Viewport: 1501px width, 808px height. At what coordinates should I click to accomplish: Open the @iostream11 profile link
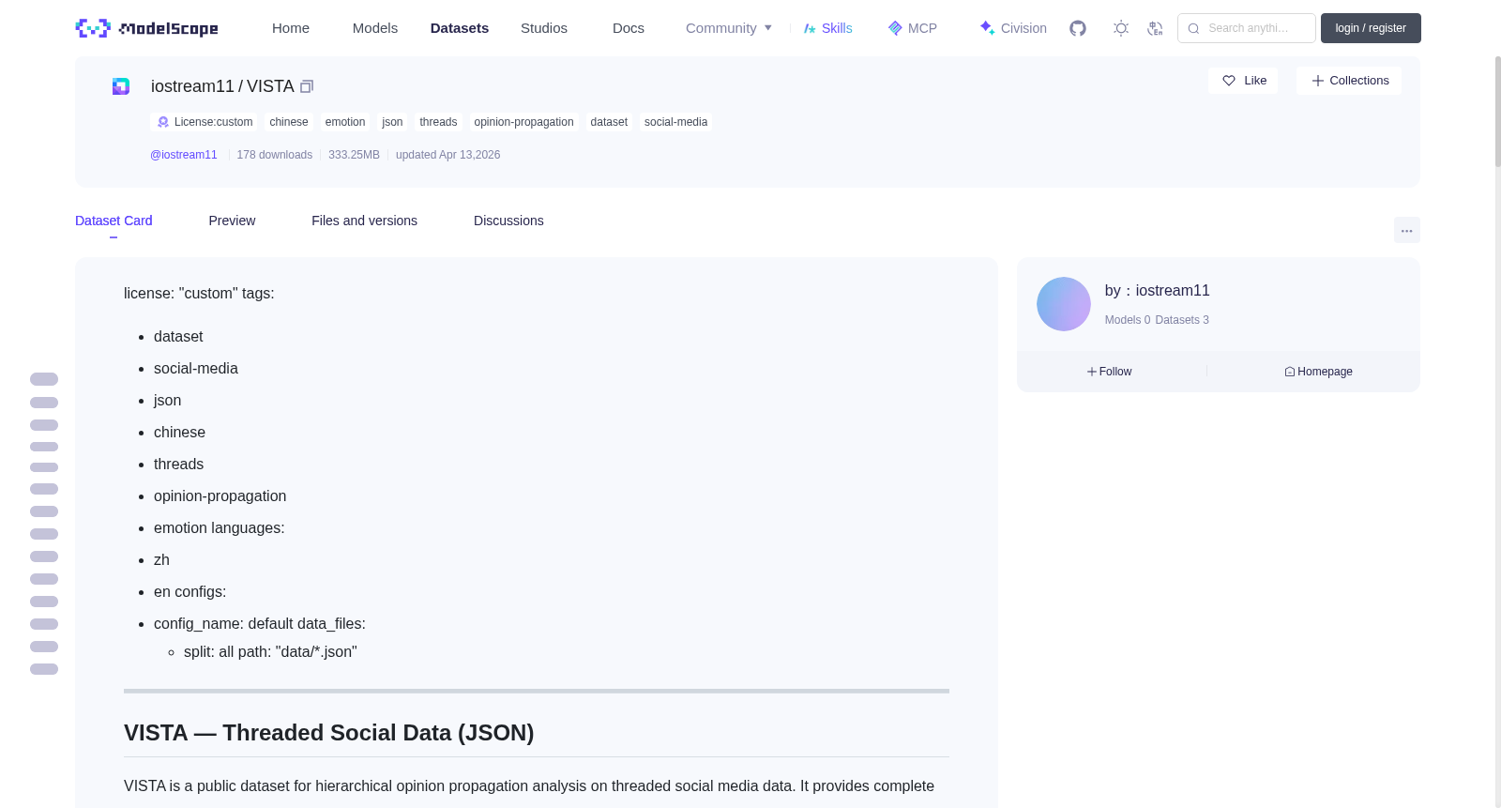pos(184,155)
